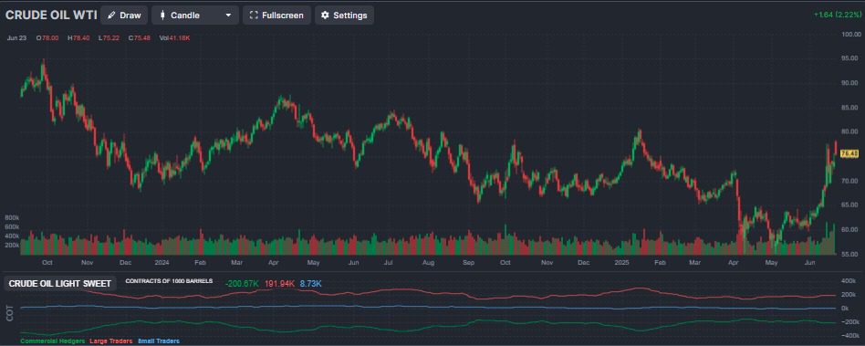The height and width of the screenshot is (346, 865).
Task: Click the green -200.67K hedgers value
Action: 242,284
